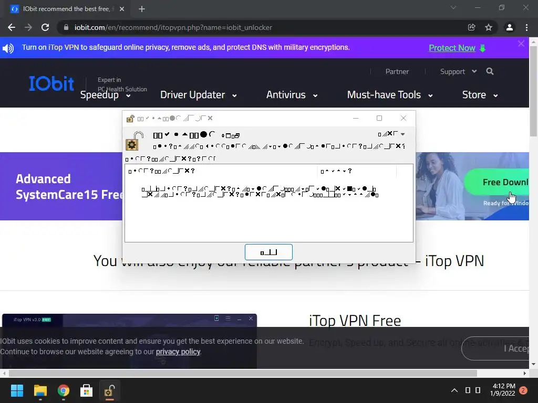Click the second column header in the dialog list
538x403 pixels.
tap(357, 171)
